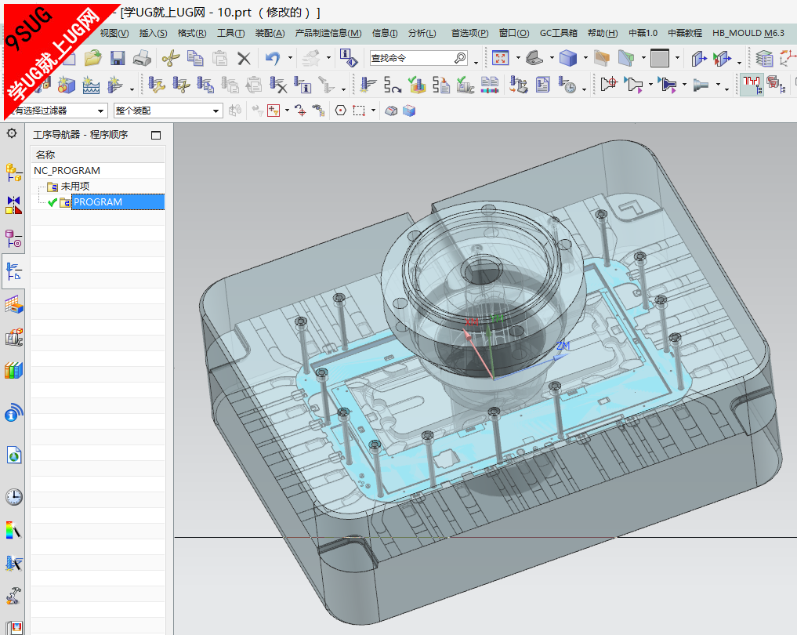Click the Replay Tool Path icon
The height and width of the screenshot is (635, 797).
pos(392,85)
